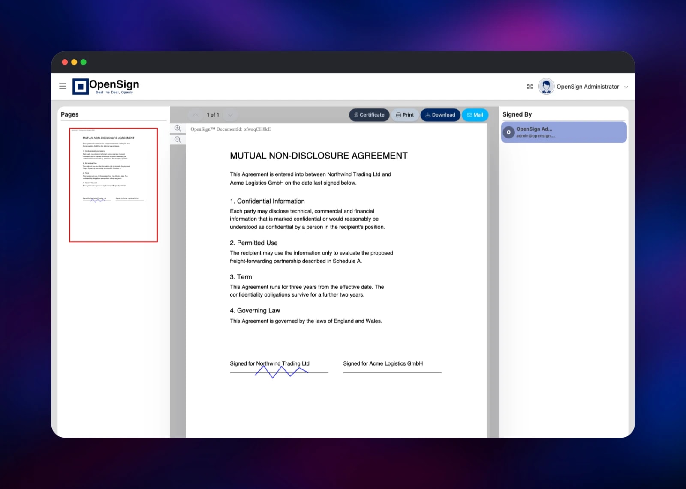This screenshot has height=489, width=686.
Task: Click the OpenSign DocumentId text
Action: coord(231,129)
